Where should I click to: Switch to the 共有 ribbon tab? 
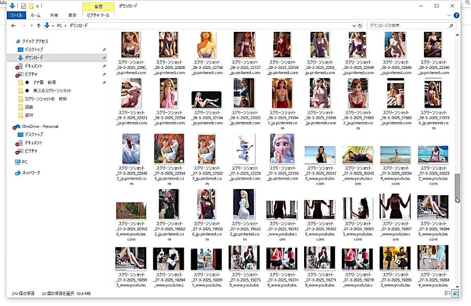(54, 15)
